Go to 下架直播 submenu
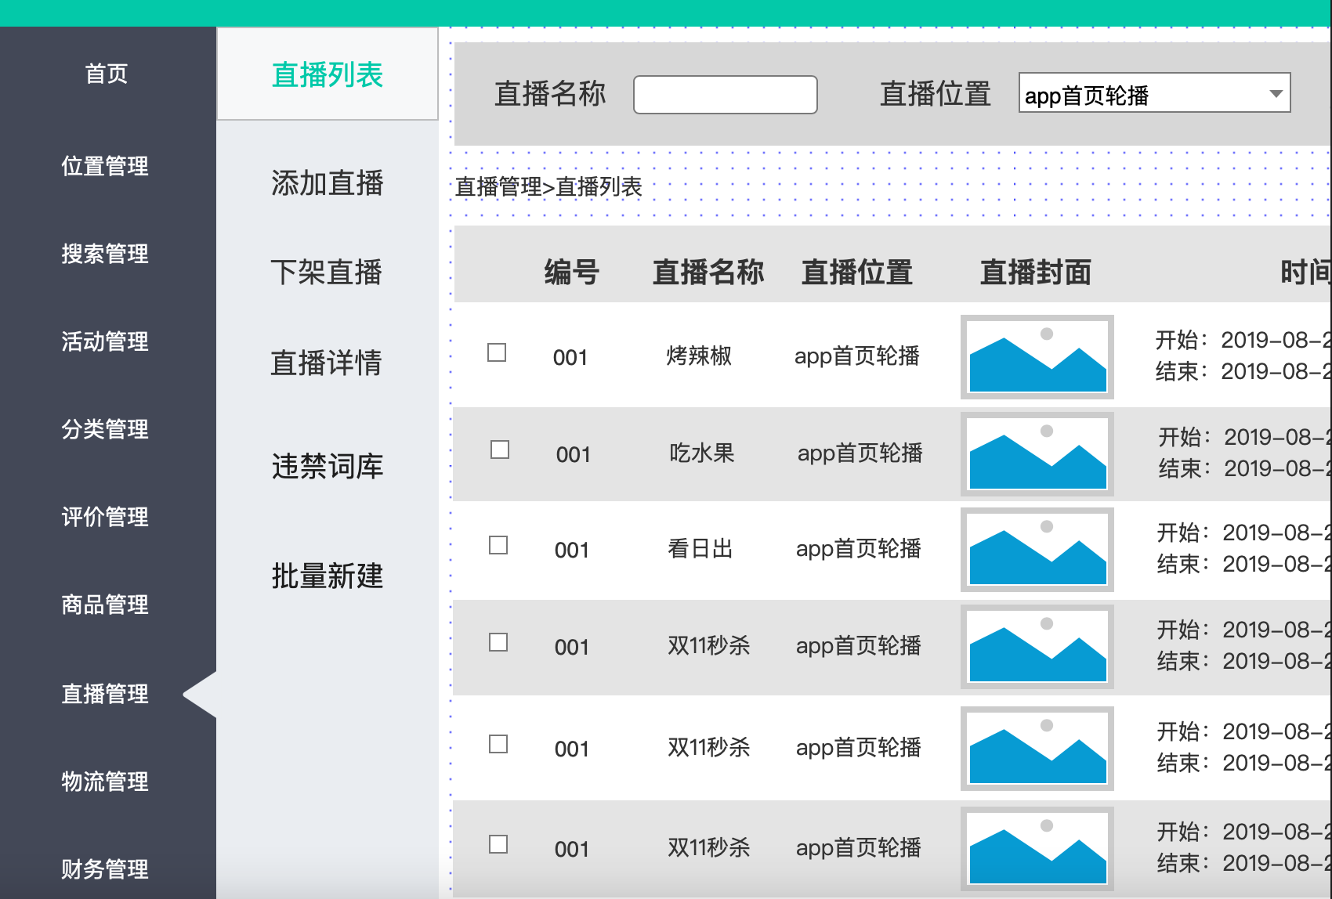 327,273
